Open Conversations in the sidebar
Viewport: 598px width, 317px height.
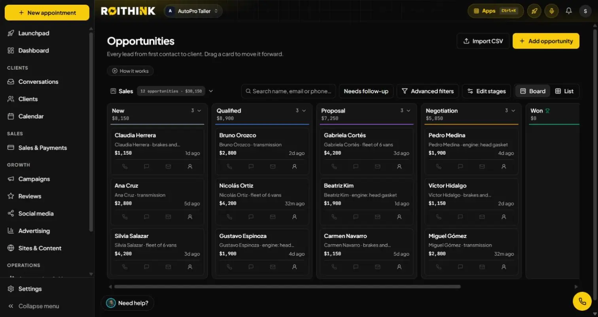click(38, 82)
